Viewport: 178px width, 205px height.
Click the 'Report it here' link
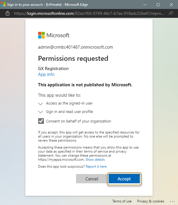pyautogui.click(x=96, y=166)
